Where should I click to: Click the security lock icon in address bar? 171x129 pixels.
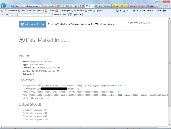click(76, 6)
